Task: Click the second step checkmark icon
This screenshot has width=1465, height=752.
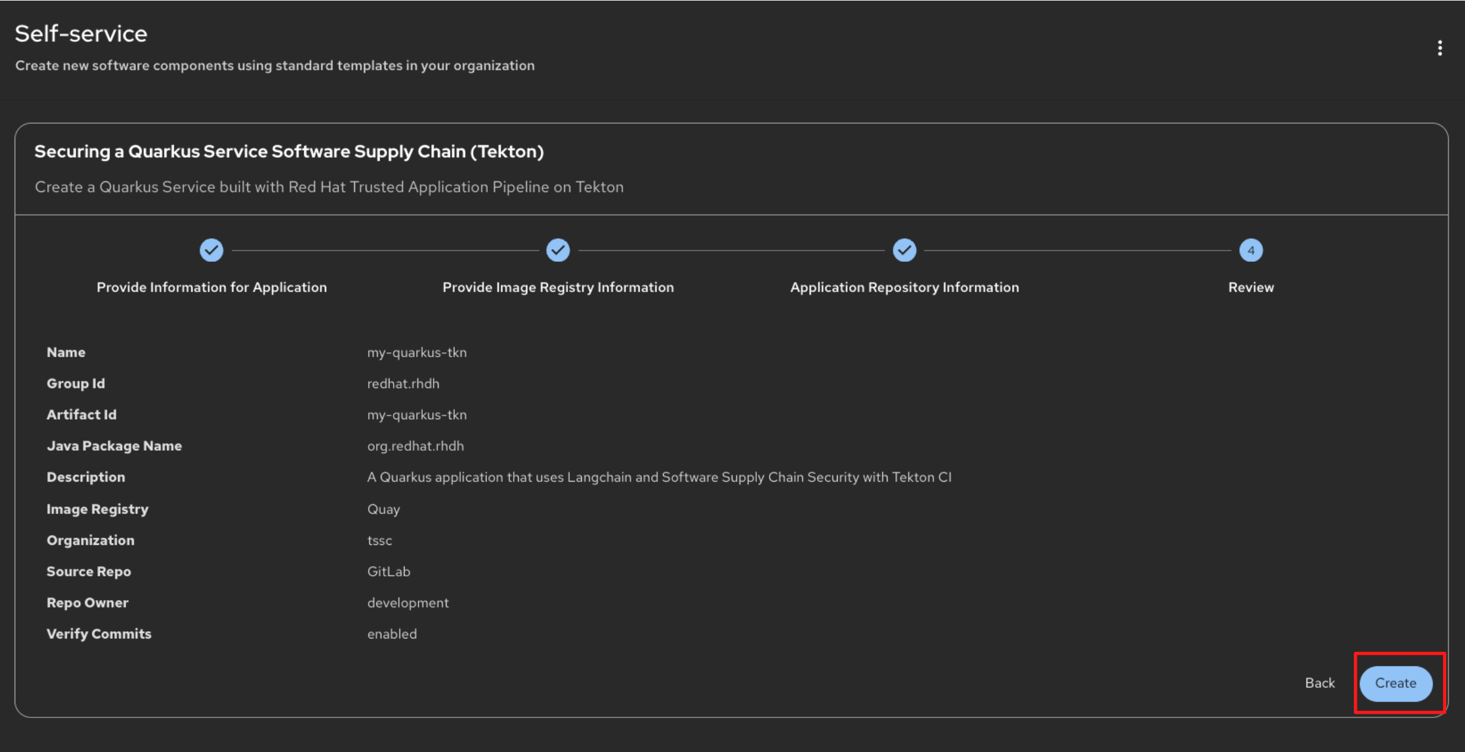Action: coord(558,250)
